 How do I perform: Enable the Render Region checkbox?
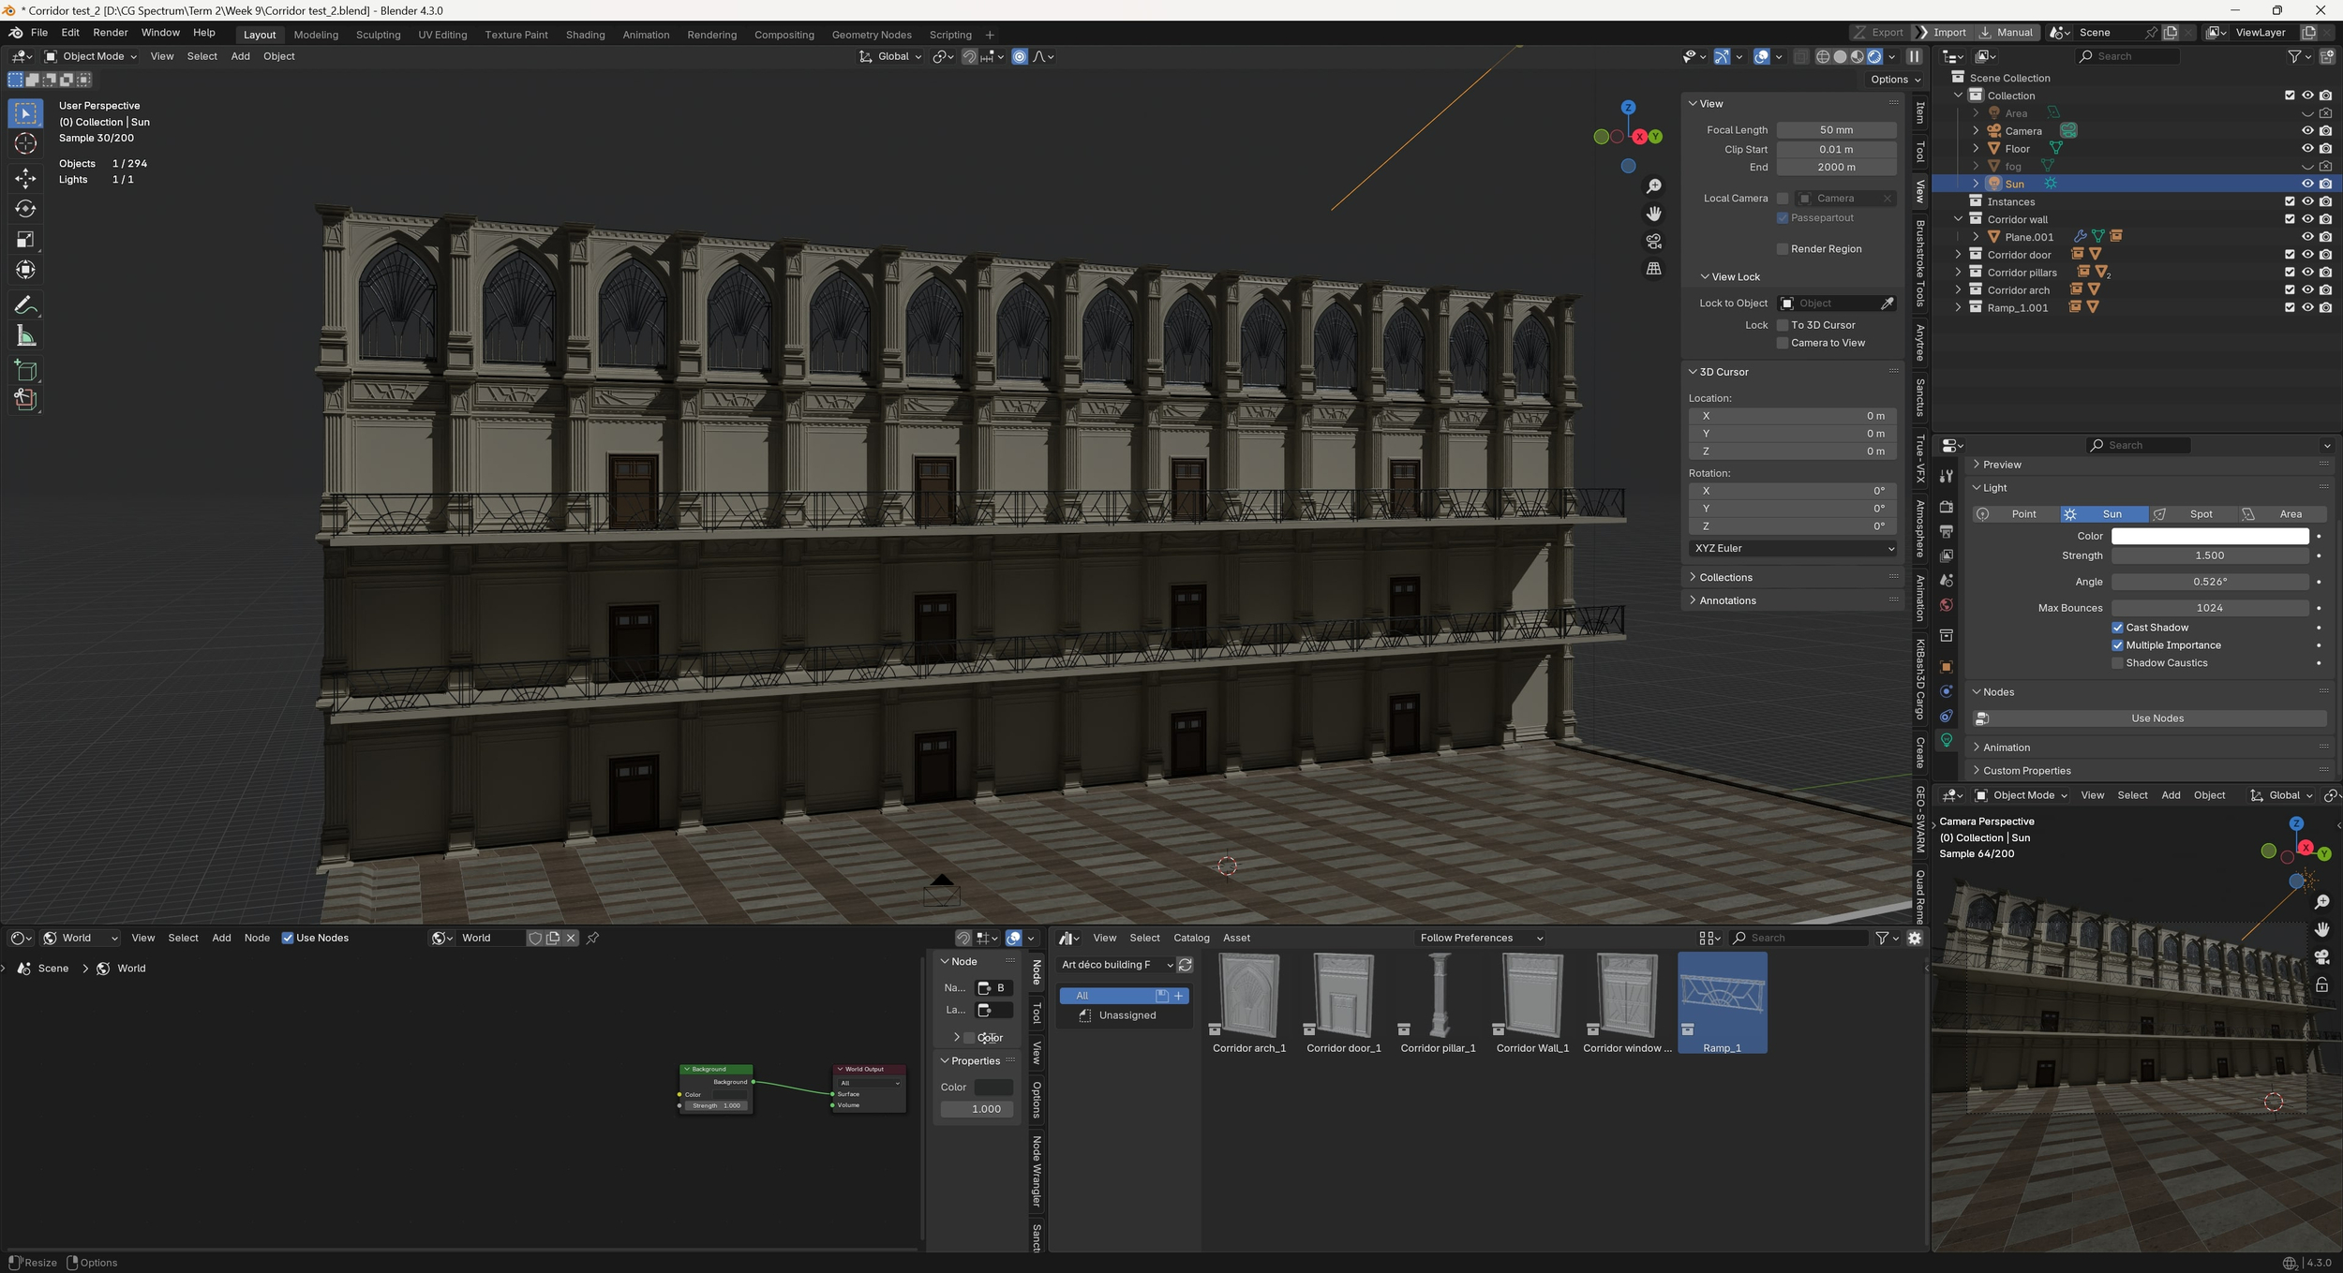(1783, 249)
